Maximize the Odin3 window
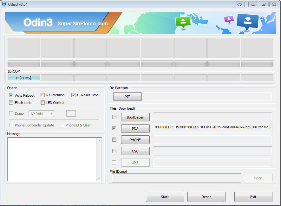This screenshot has width=281, height=206. point(264,4)
